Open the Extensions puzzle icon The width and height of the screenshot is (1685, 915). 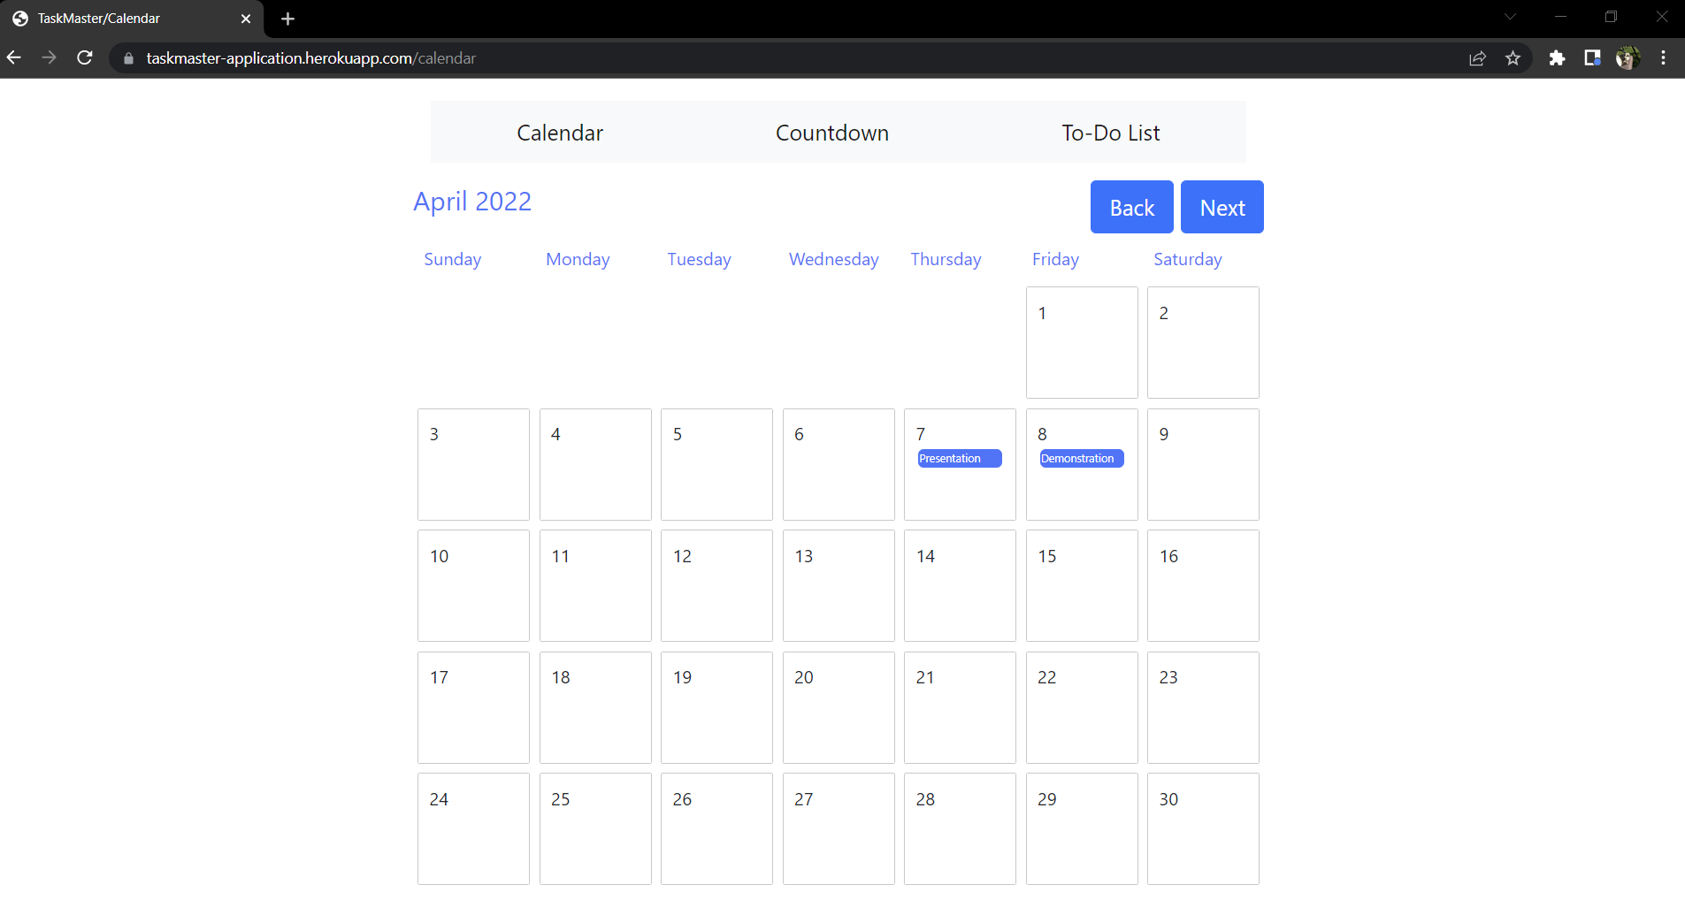pyautogui.click(x=1557, y=58)
